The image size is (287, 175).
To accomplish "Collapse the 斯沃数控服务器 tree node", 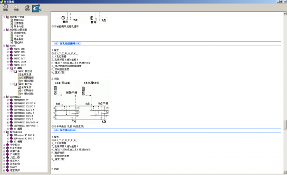I will pyautogui.click(x=4, y=30).
